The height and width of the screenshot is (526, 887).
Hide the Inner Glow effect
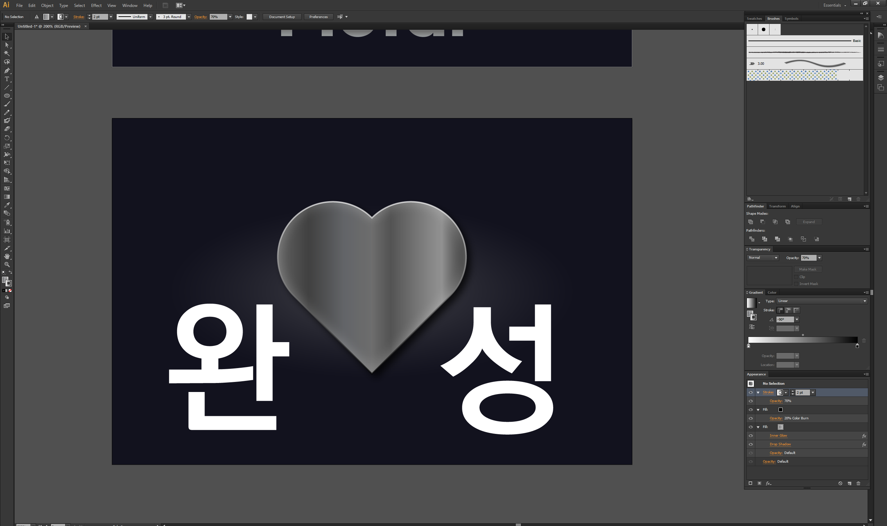point(751,436)
